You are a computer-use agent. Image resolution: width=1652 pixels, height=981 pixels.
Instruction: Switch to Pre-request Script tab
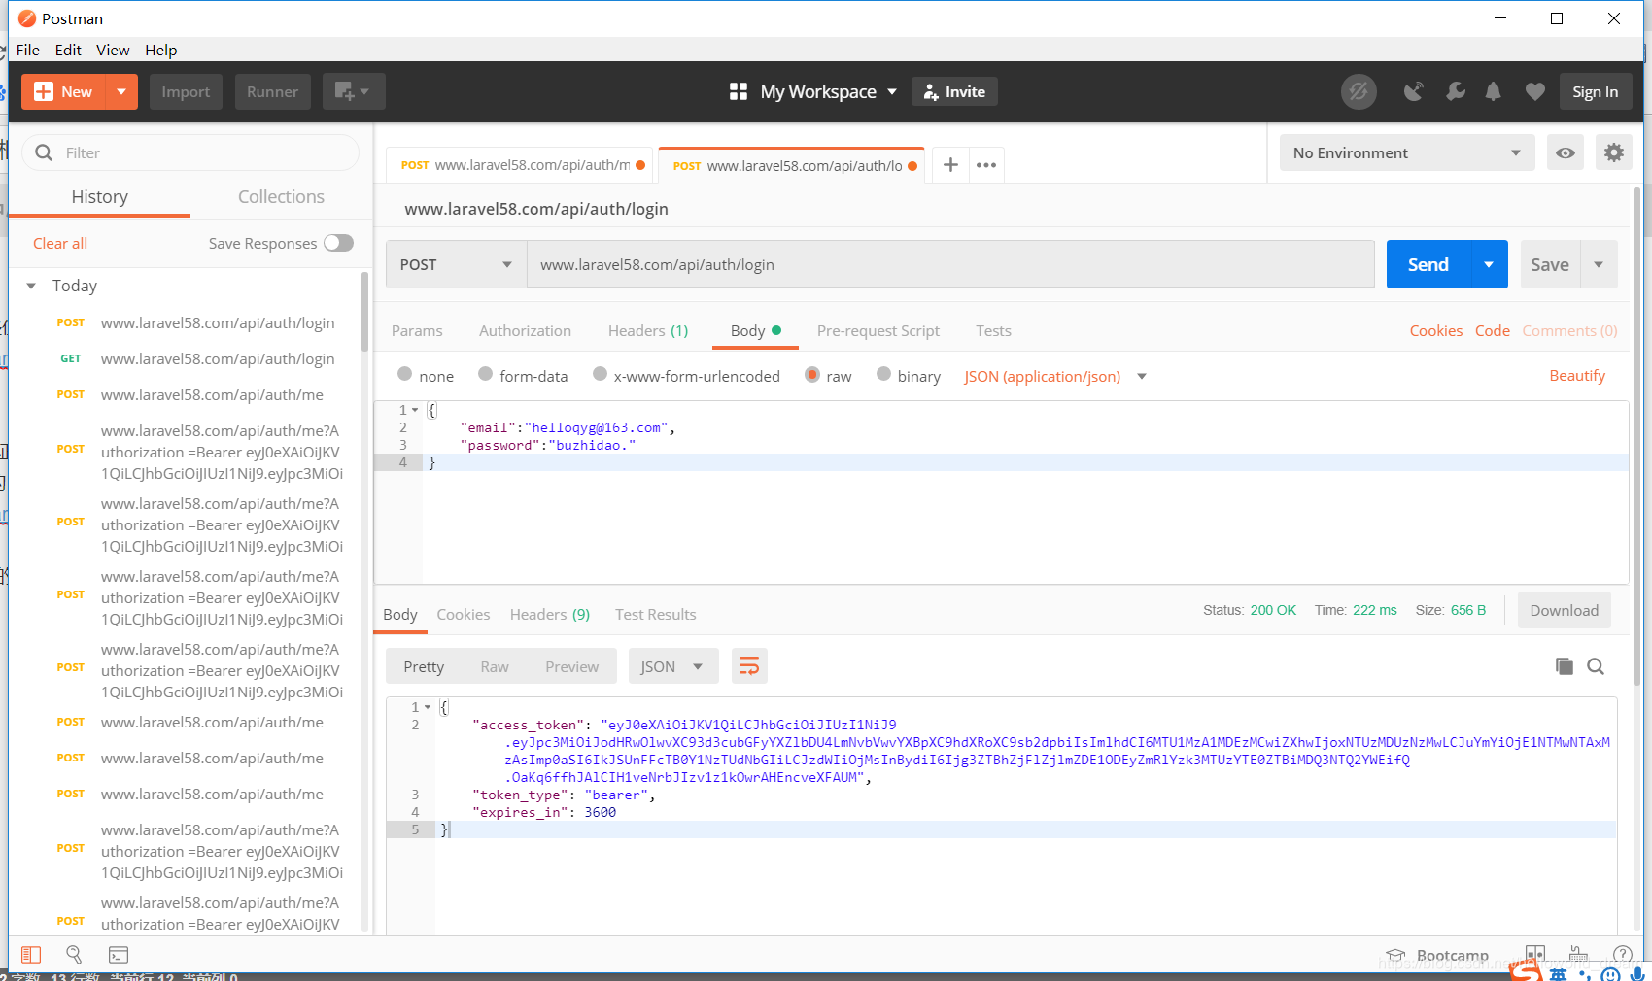pyautogui.click(x=878, y=330)
